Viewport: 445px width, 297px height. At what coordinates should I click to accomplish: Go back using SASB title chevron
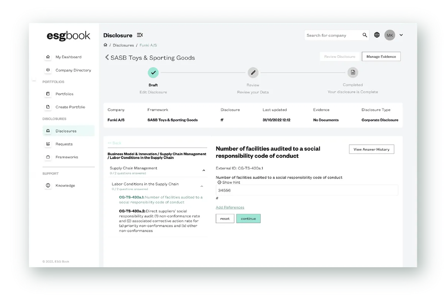[107, 58]
